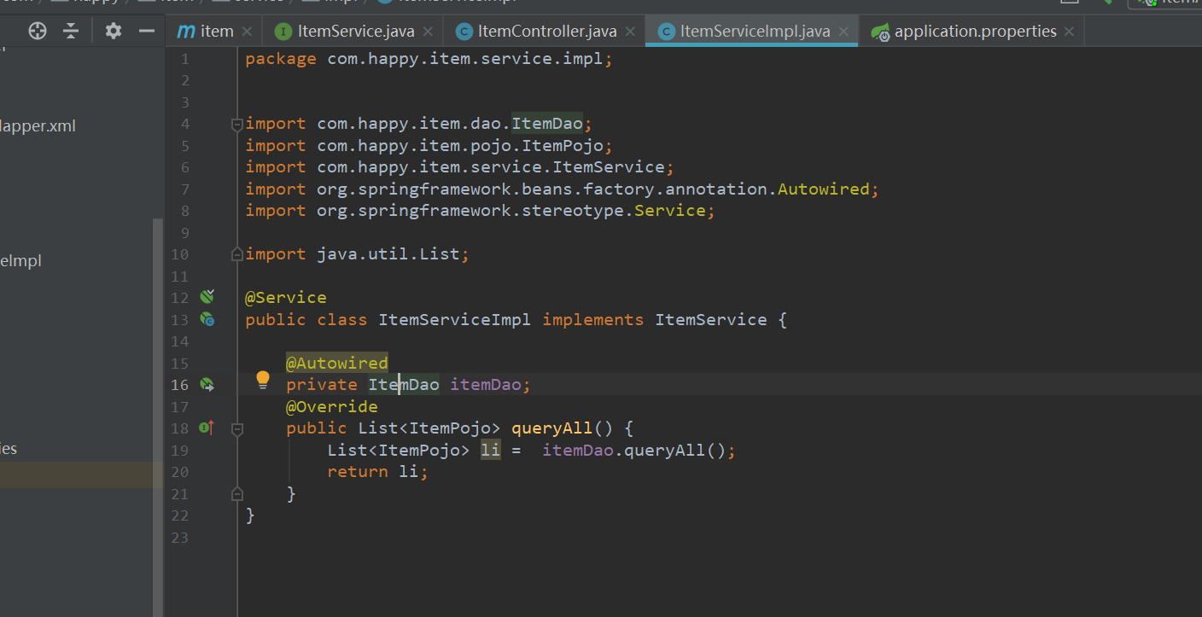
Task: Click the locate/scroll-from-source crosshair icon
Action: tap(38, 32)
